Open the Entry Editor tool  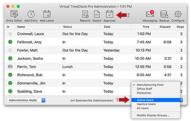tap(14, 16)
